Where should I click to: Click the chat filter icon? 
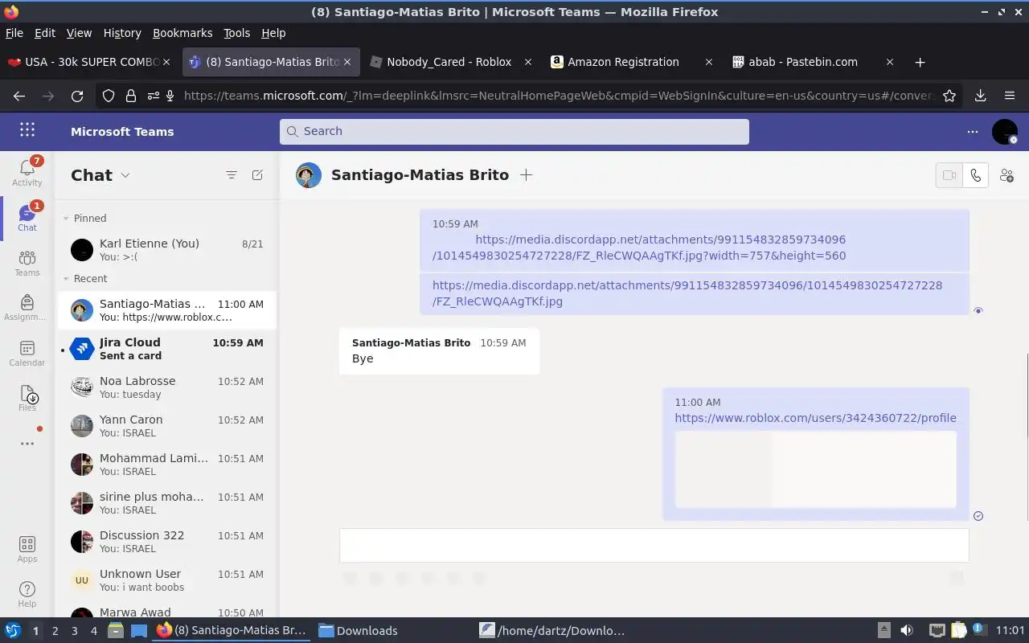[232, 175]
